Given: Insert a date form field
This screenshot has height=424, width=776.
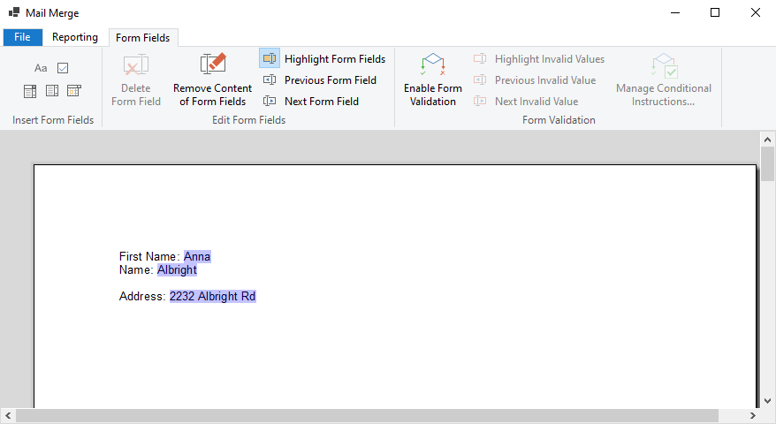Looking at the screenshot, I should tap(74, 90).
